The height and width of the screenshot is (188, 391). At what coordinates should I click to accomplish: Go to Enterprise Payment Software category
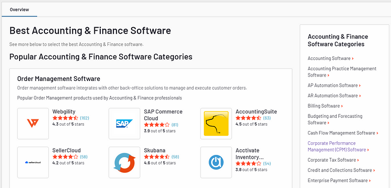click(339, 181)
